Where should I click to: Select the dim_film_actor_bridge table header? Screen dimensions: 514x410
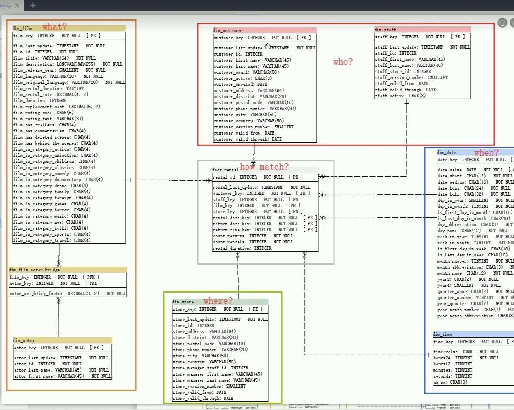(x=68, y=270)
